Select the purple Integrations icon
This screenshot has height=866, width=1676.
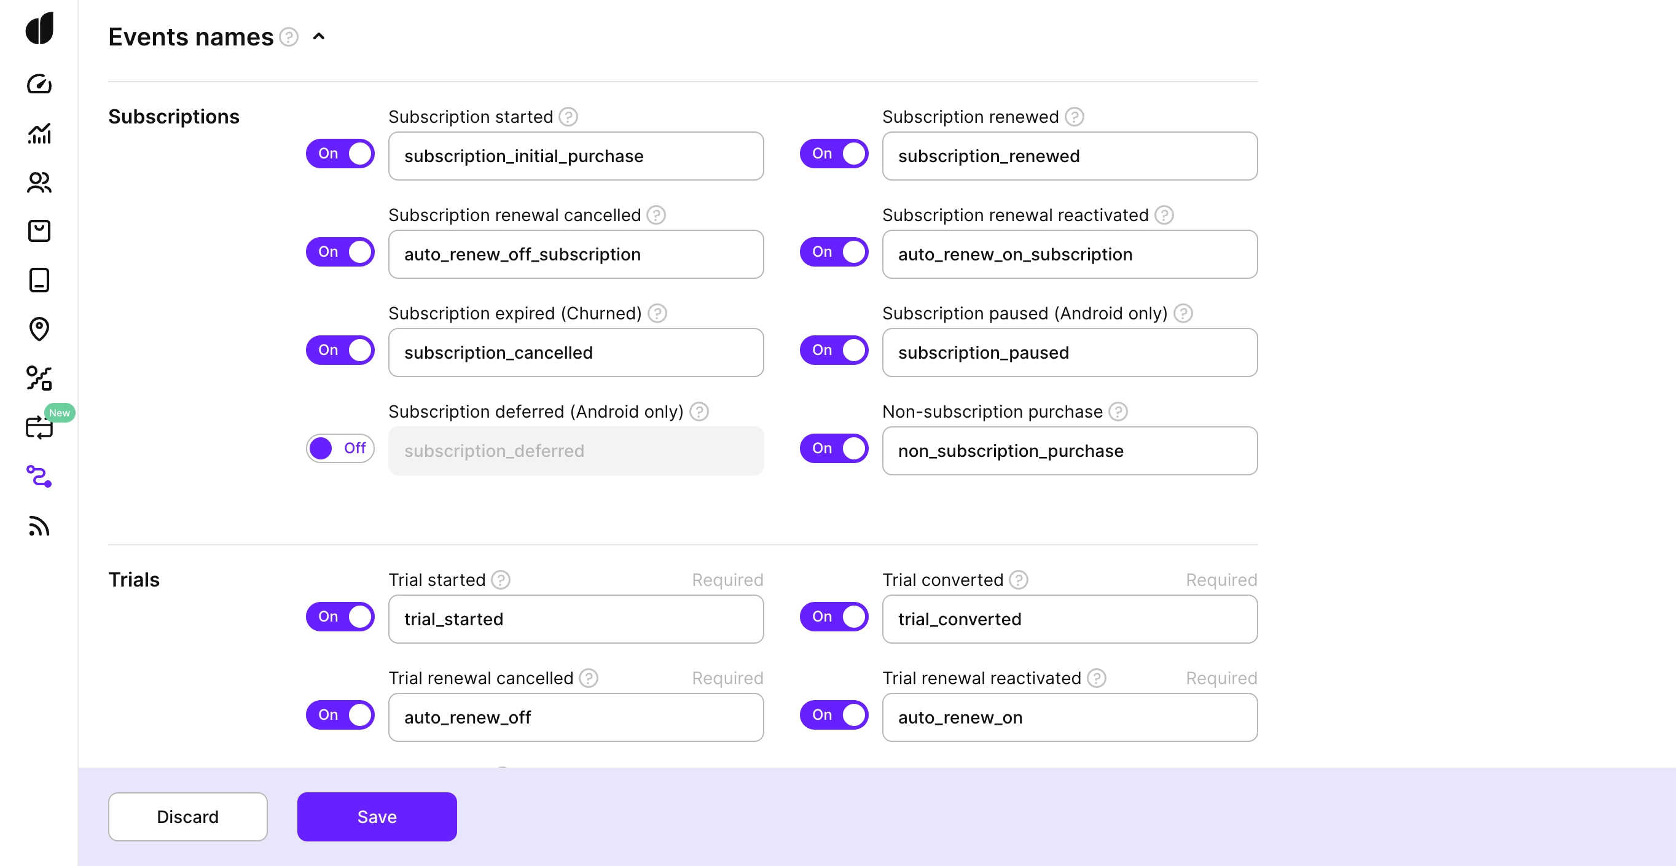[x=39, y=478]
